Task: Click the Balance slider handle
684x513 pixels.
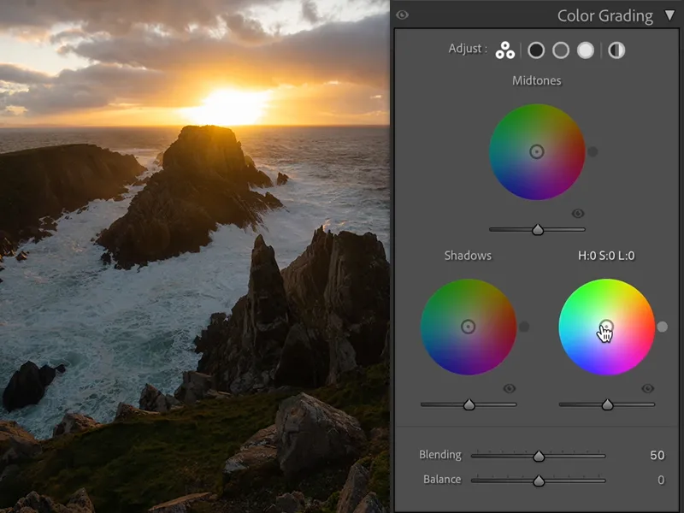Action: 539,481
